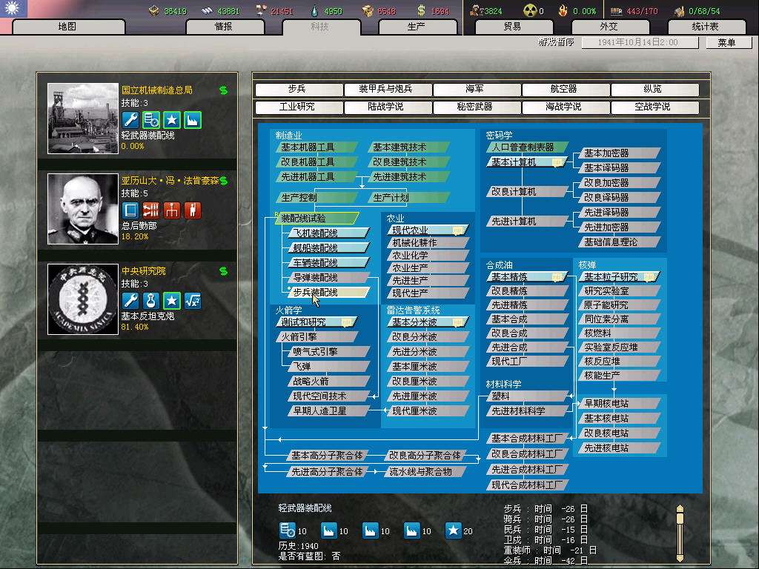
Task: Switch to the 情报 intelligence tab
Action: 224,27
